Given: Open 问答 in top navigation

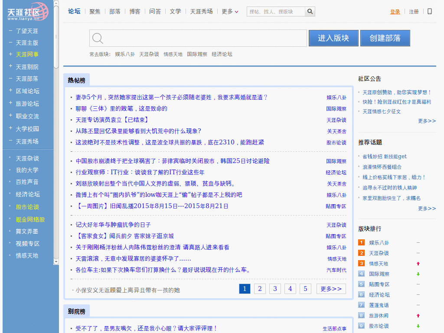Looking at the screenshot, I should pyautogui.click(x=155, y=12).
